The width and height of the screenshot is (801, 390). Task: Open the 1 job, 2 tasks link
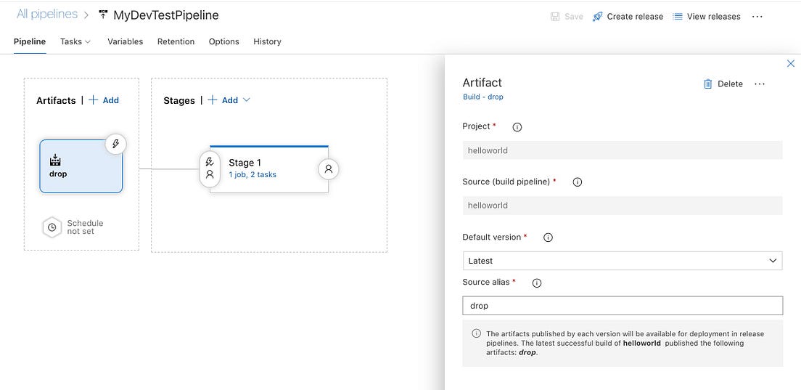(x=252, y=175)
